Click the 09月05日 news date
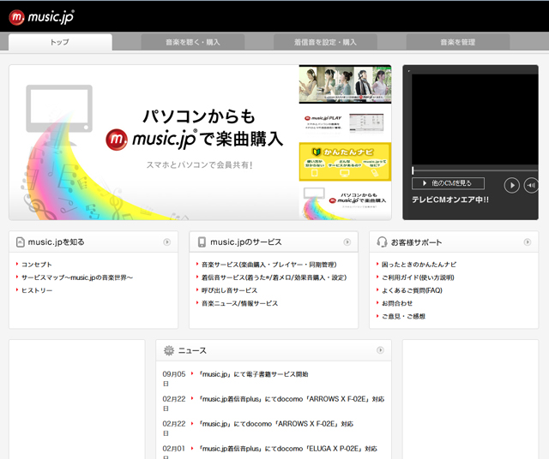 [174, 379]
